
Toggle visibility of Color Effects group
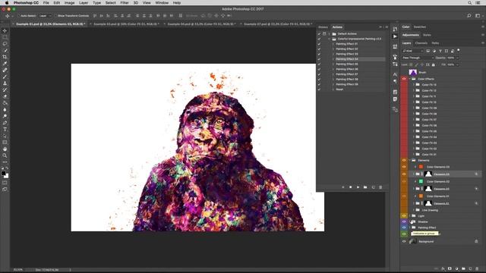tap(404, 79)
